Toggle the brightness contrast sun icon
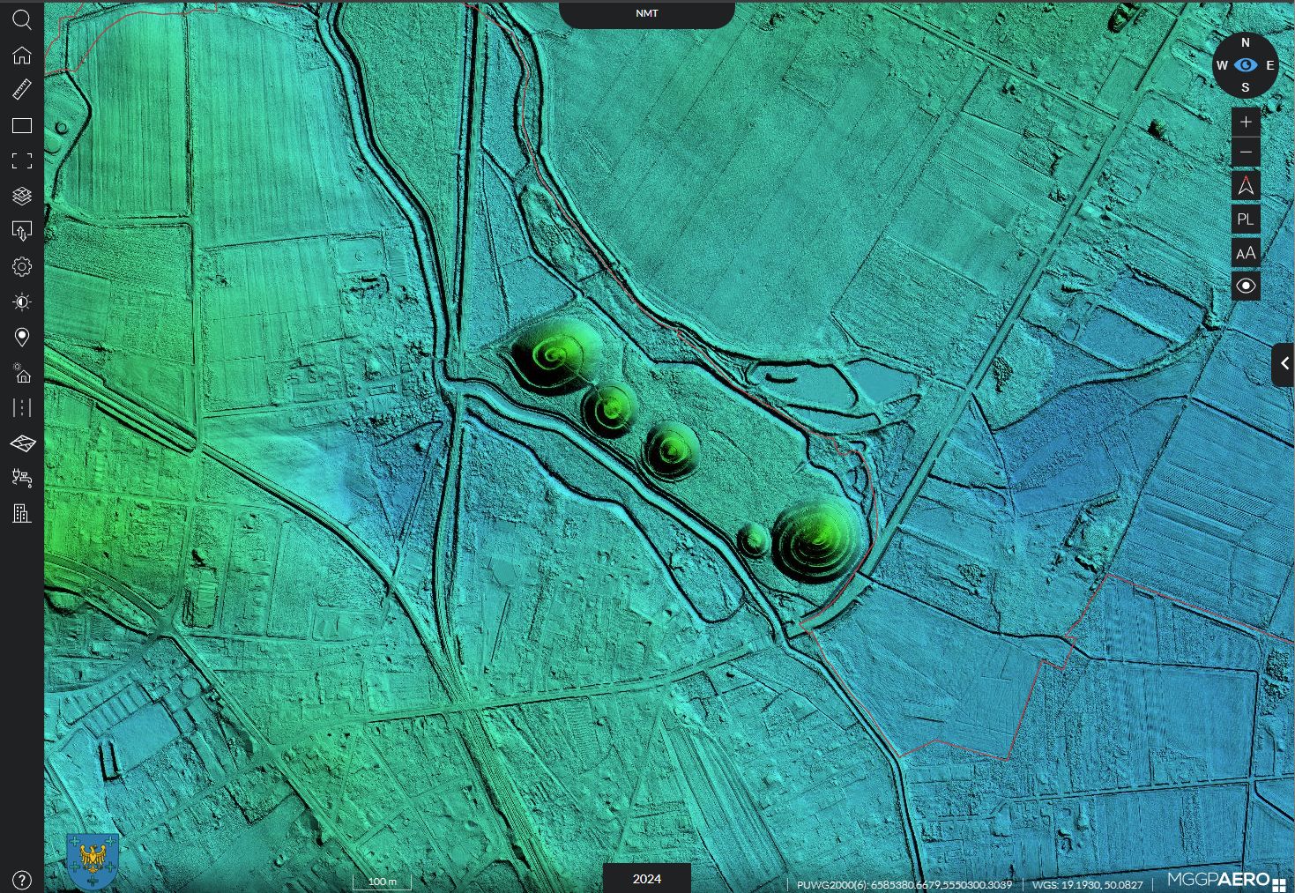This screenshot has width=1295, height=893. [x=21, y=301]
